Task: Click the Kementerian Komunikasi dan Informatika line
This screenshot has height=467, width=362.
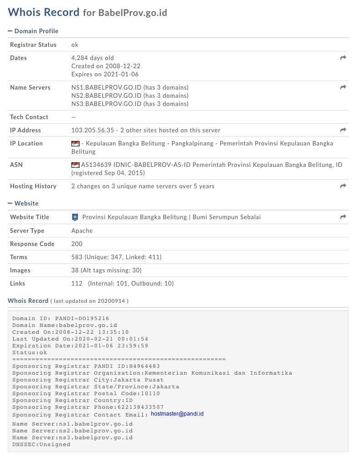Action: (152, 373)
